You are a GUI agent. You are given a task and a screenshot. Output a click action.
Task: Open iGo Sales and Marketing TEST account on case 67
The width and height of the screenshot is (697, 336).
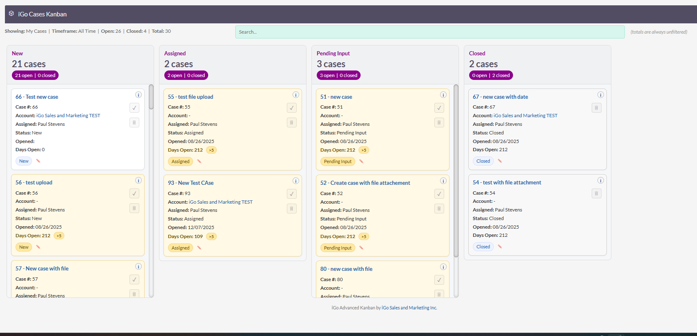tap(525, 116)
